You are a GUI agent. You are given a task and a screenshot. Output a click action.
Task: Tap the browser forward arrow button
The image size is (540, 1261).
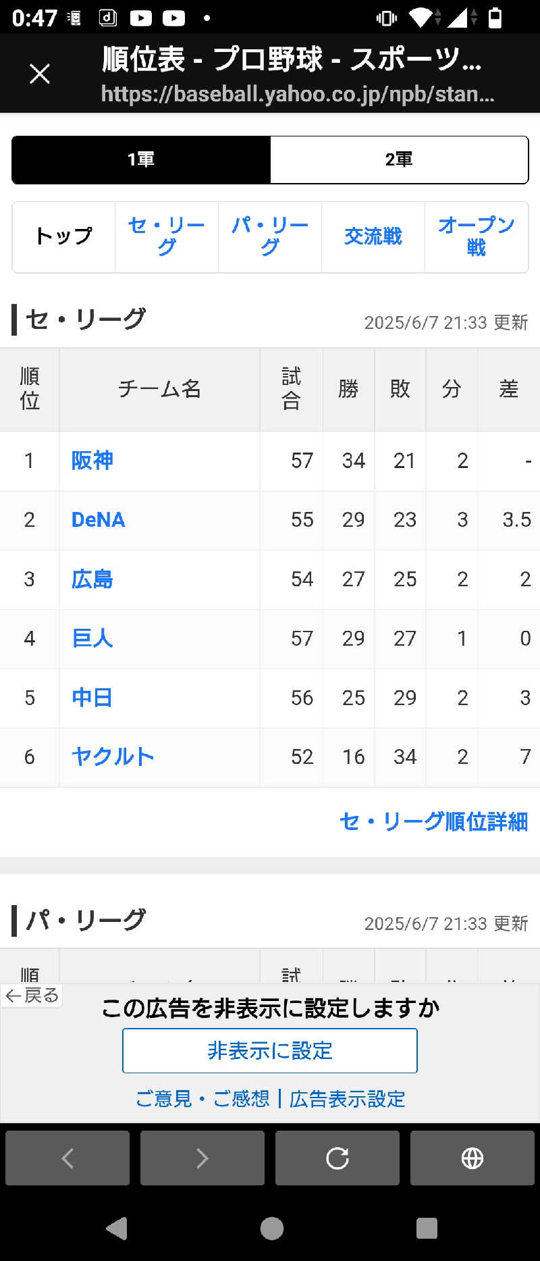point(202,1158)
